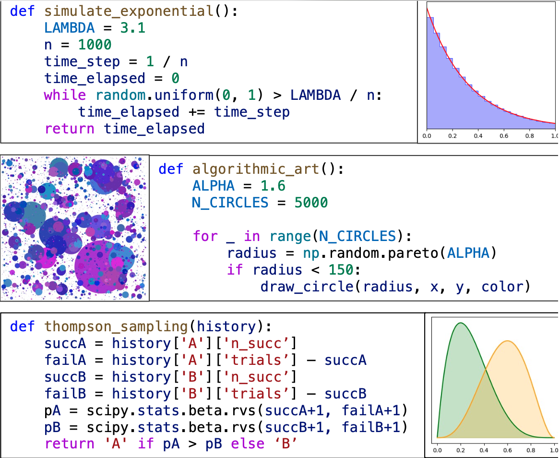Click the succA variable assignment line
This screenshot has height=458, width=560.
[171, 344]
